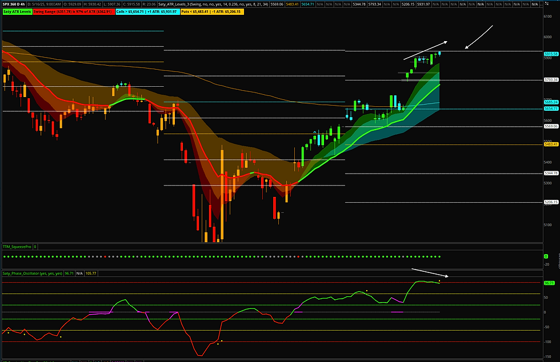Viewport: 560px width, 362px height.
Task: Click the orange 5483.41 value in the header
Action: (x=292, y=5)
